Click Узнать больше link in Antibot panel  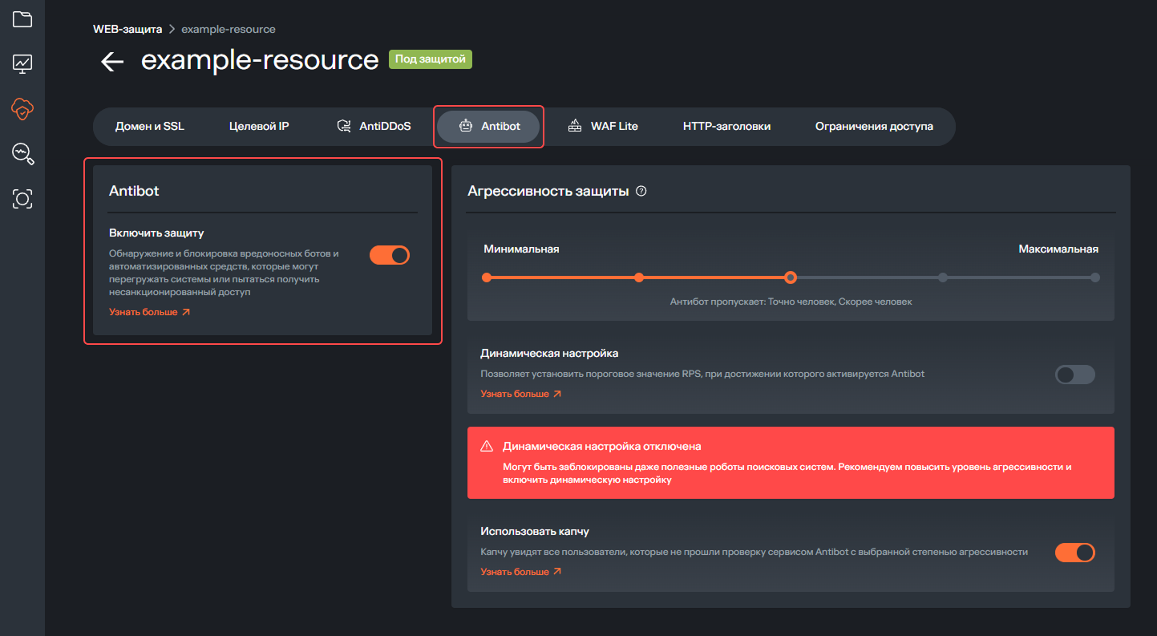[149, 312]
